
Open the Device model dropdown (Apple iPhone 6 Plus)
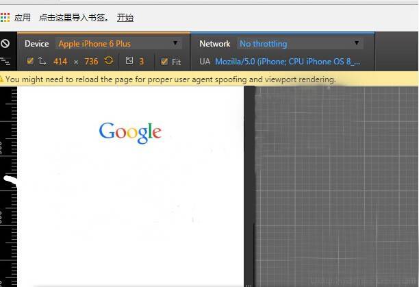[x=118, y=44]
